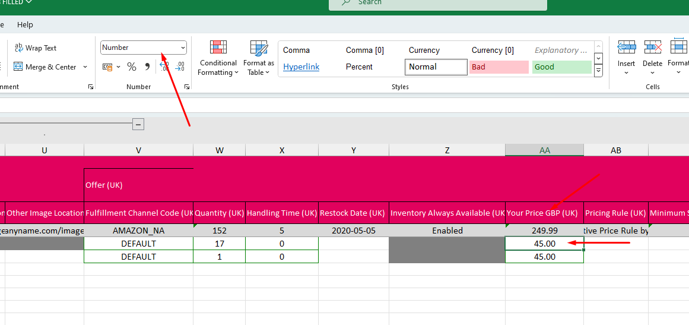
Task: Open the Format as Table menu
Action: click(258, 58)
